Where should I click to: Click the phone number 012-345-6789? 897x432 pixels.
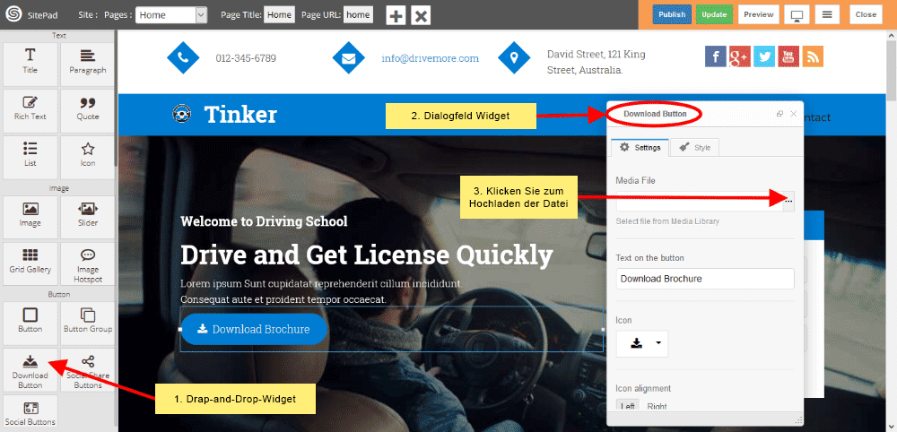pyautogui.click(x=246, y=58)
